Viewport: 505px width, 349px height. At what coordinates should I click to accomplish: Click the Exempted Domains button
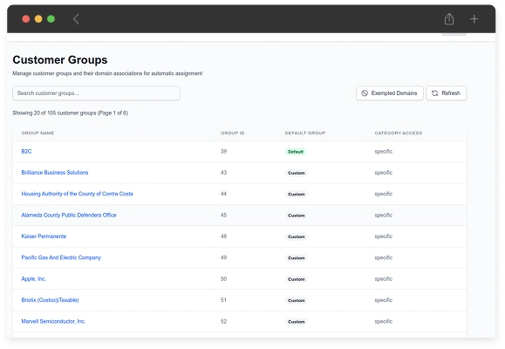pyautogui.click(x=389, y=93)
